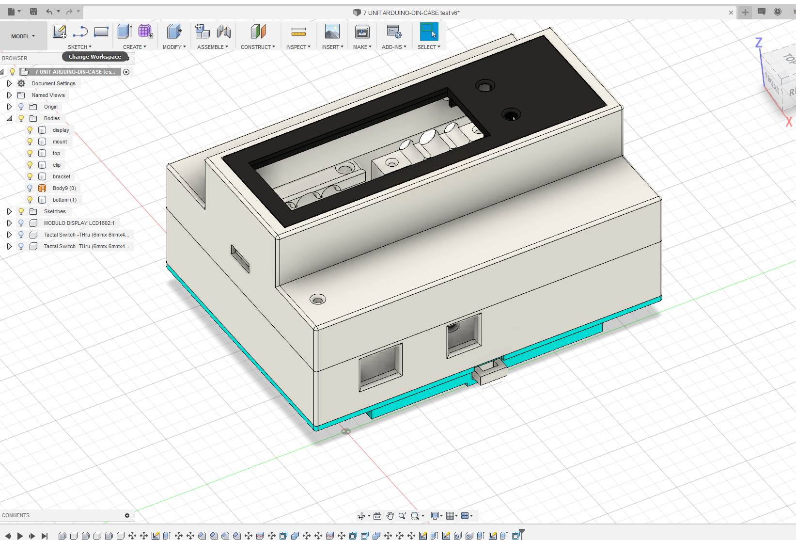The image size is (796, 540).
Task: Open the CREATE menu
Action: (135, 47)
